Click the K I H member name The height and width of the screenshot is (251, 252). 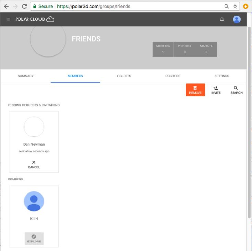click(34, 219)
